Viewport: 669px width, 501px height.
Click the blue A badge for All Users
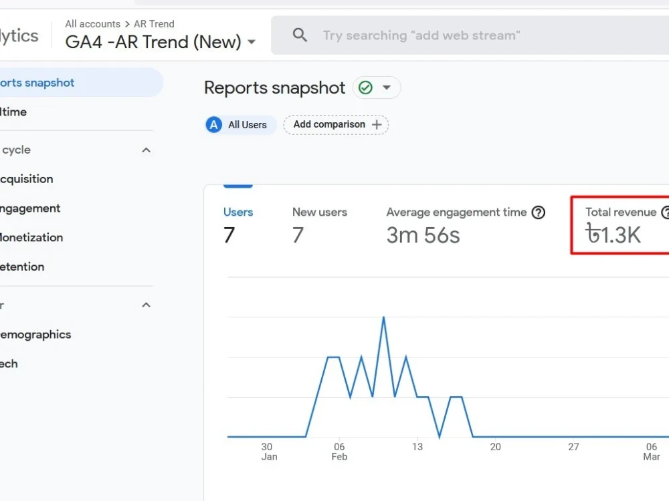click(x=214, y=125)
